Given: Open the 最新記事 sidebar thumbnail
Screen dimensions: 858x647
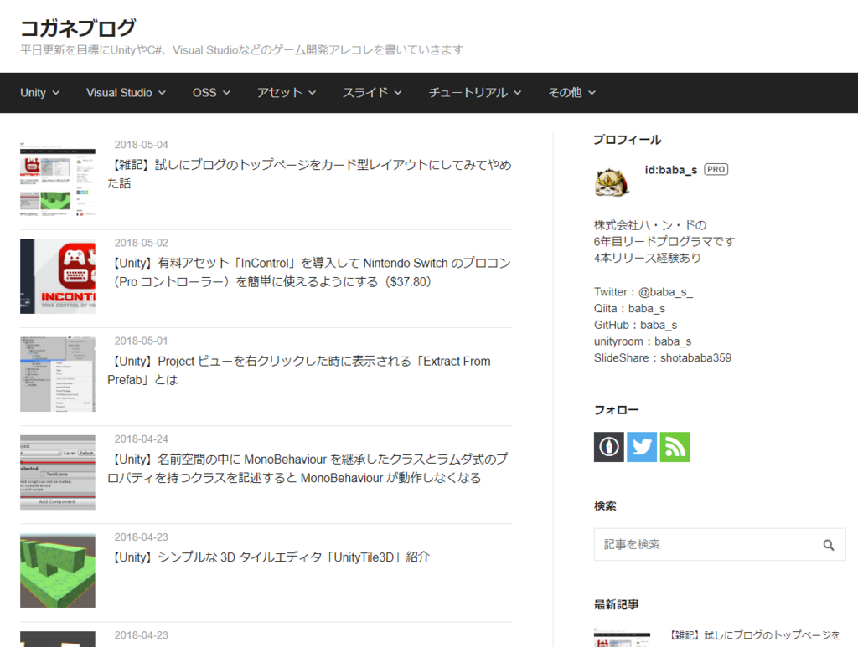Looking at the screenshot, I should tap(623, 637).
